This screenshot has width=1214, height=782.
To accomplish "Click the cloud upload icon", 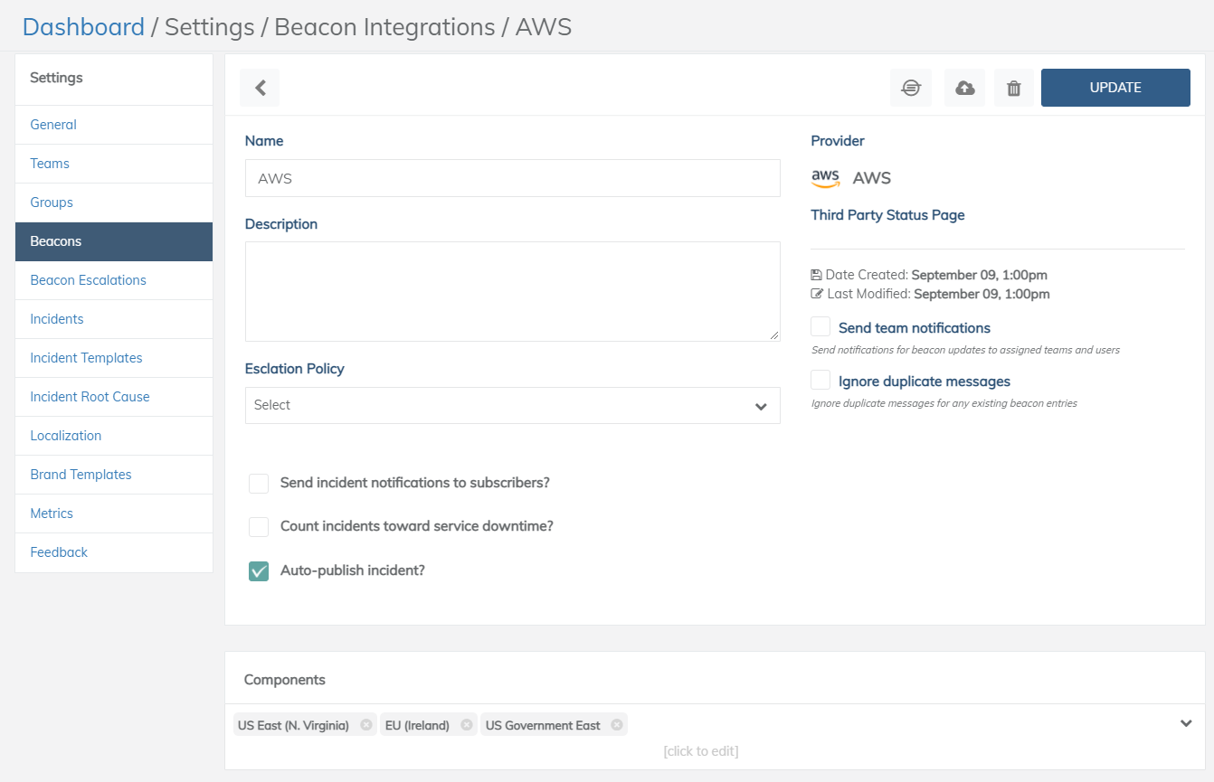I will (x=965, y=88).
